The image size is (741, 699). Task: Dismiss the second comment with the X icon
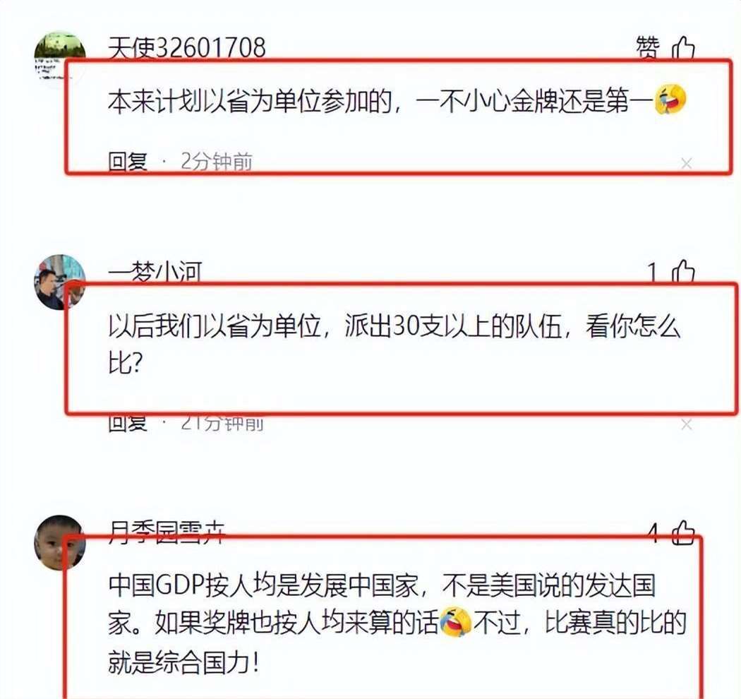(x=686, y=424)
